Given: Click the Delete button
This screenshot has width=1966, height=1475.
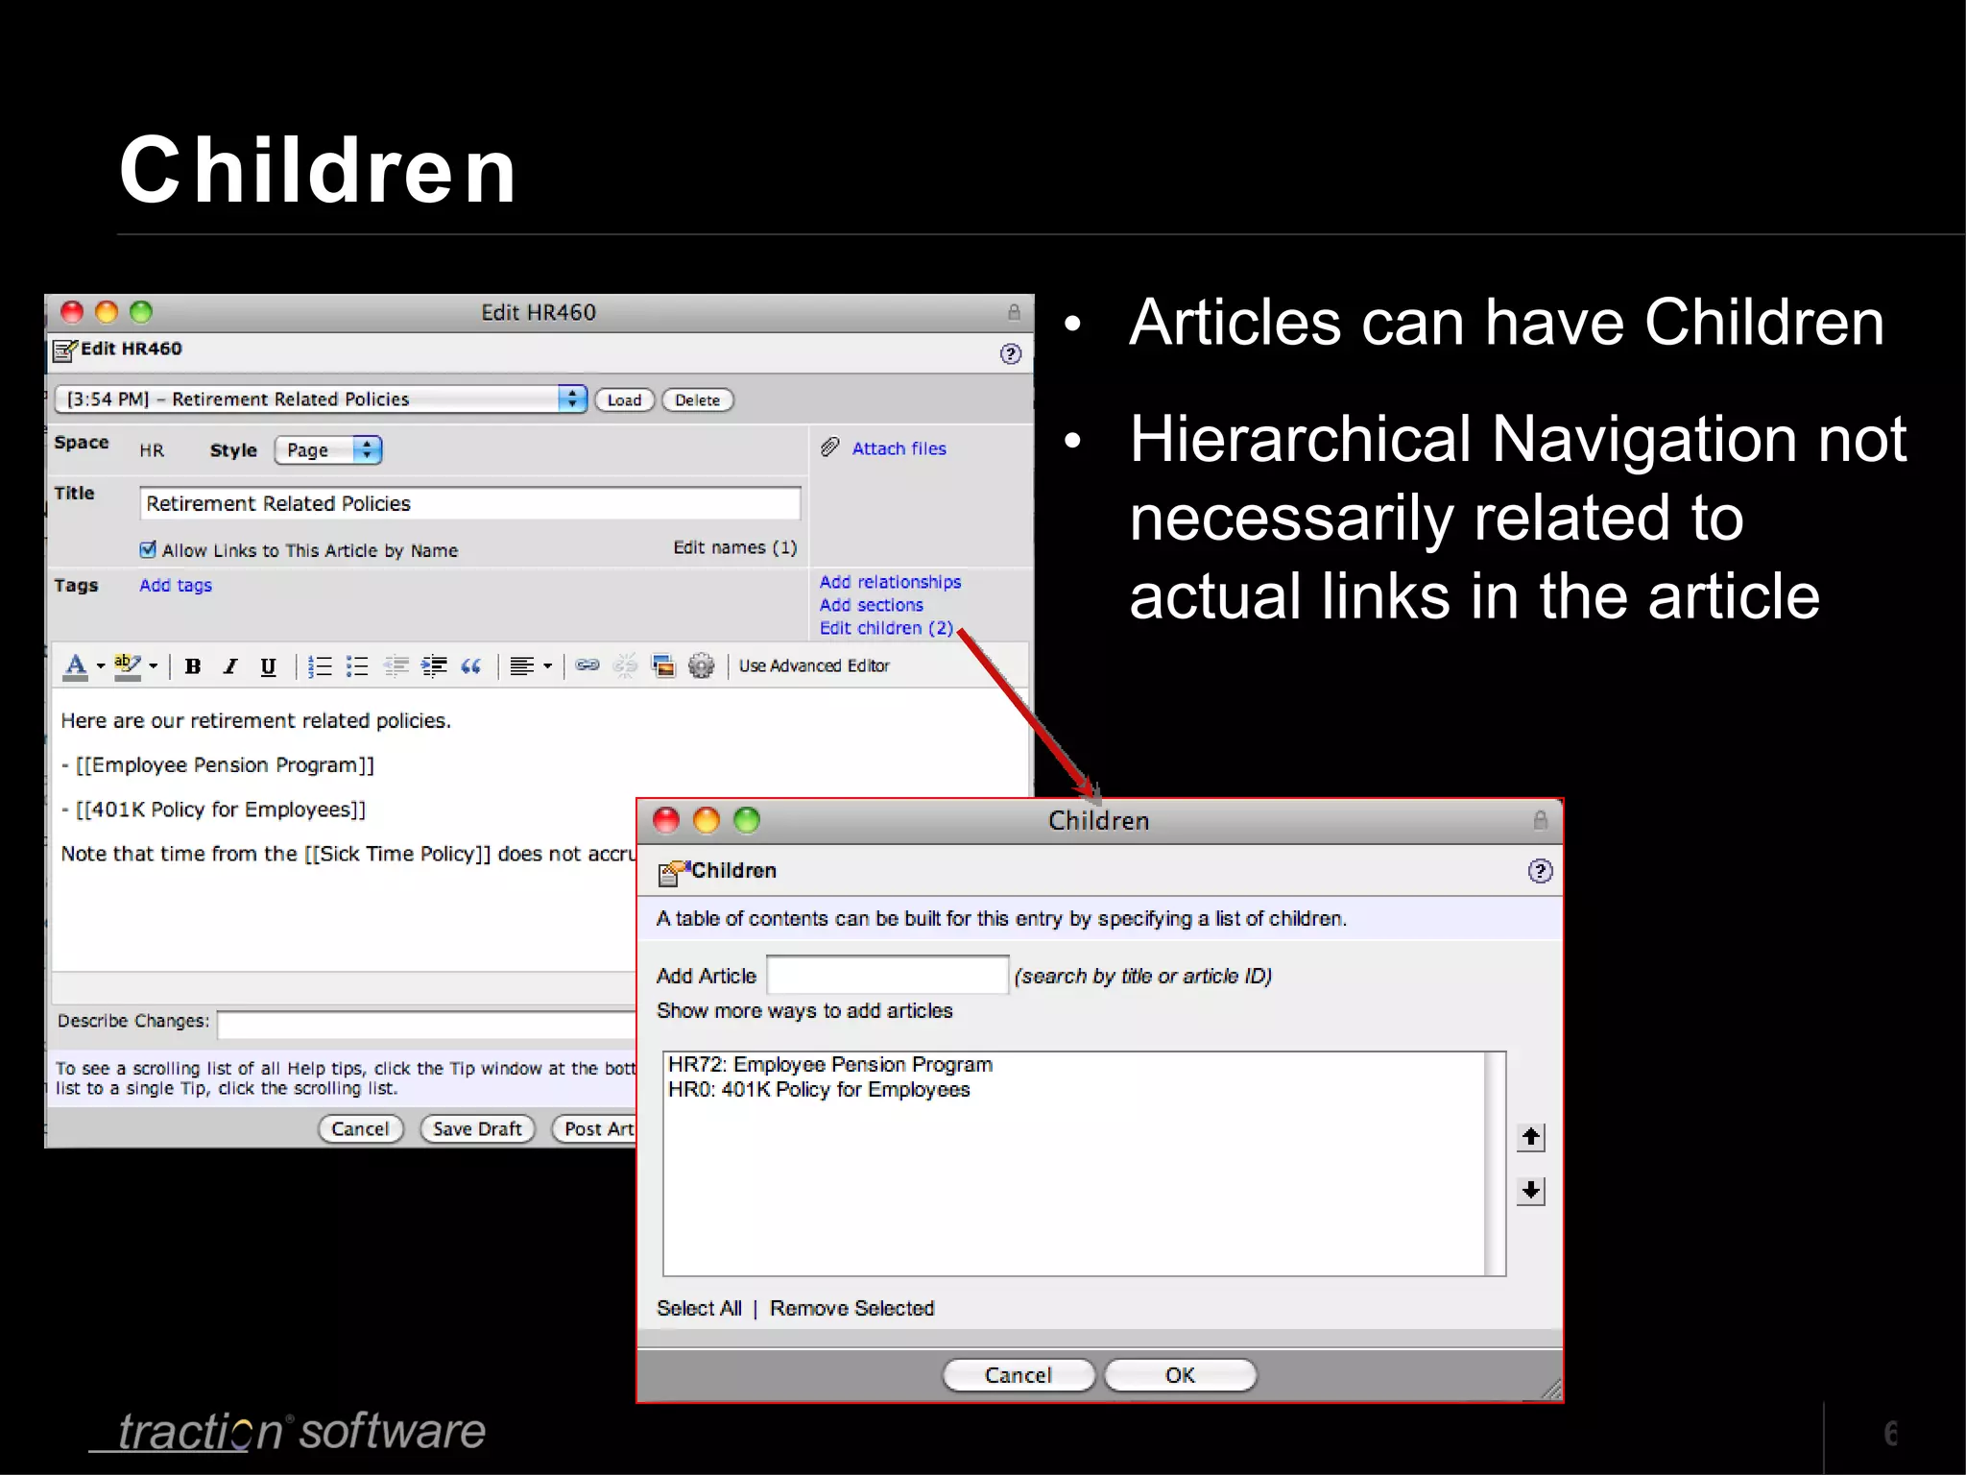Looking at the screenshot, I should 698,399.
